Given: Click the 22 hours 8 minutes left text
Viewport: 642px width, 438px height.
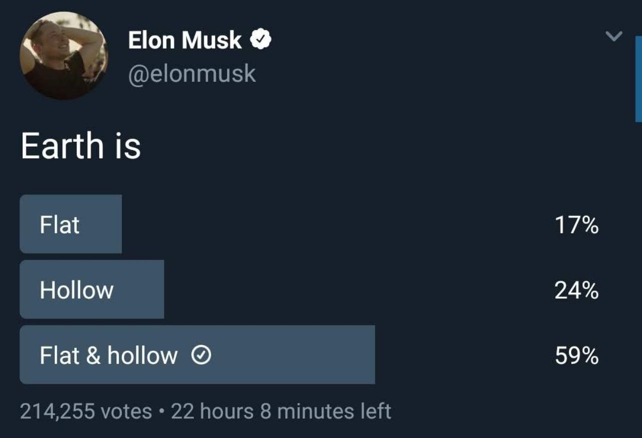Looking at the screenshot, I should click(281, 411).
